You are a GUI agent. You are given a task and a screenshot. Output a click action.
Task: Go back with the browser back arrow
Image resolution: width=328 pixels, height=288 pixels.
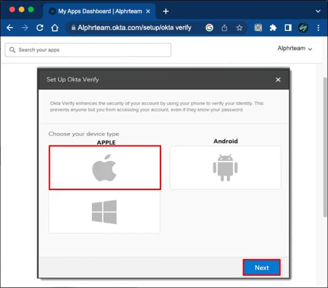[x=10, y=28]
